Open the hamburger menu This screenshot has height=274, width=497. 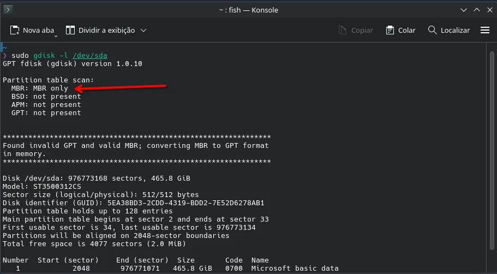(x=485, y=30)
